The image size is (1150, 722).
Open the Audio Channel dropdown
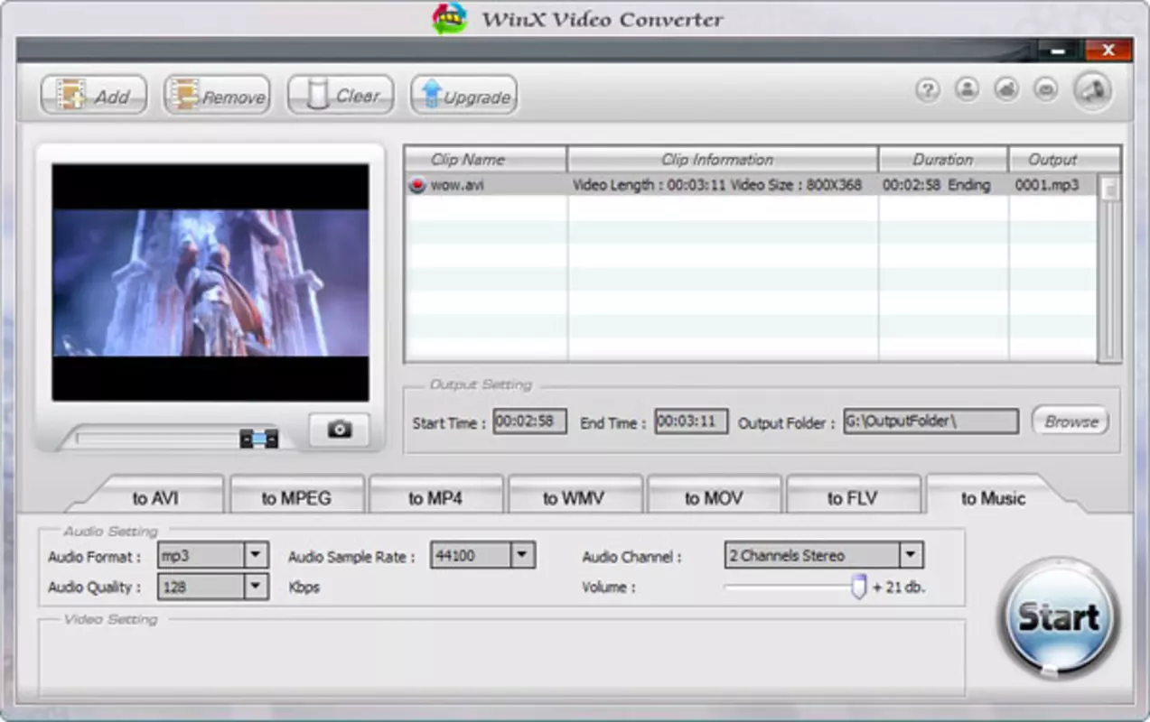[824, 556]
